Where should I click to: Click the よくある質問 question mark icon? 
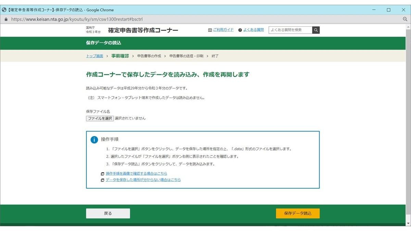[x=240, y=30]
